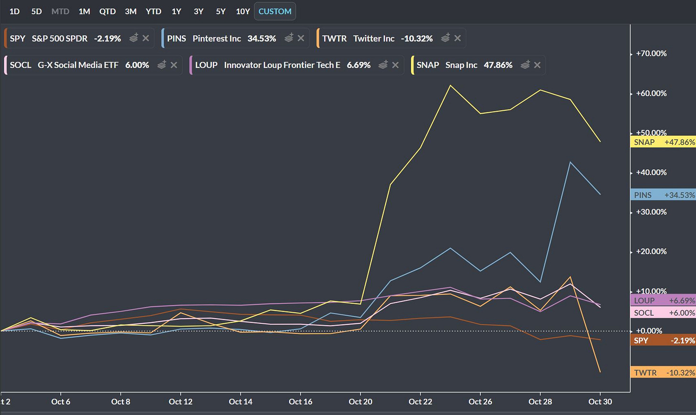Click the yellow SNAP +47.86% axis label
This screenshot has height=415, width=696.
click(663, 142)
